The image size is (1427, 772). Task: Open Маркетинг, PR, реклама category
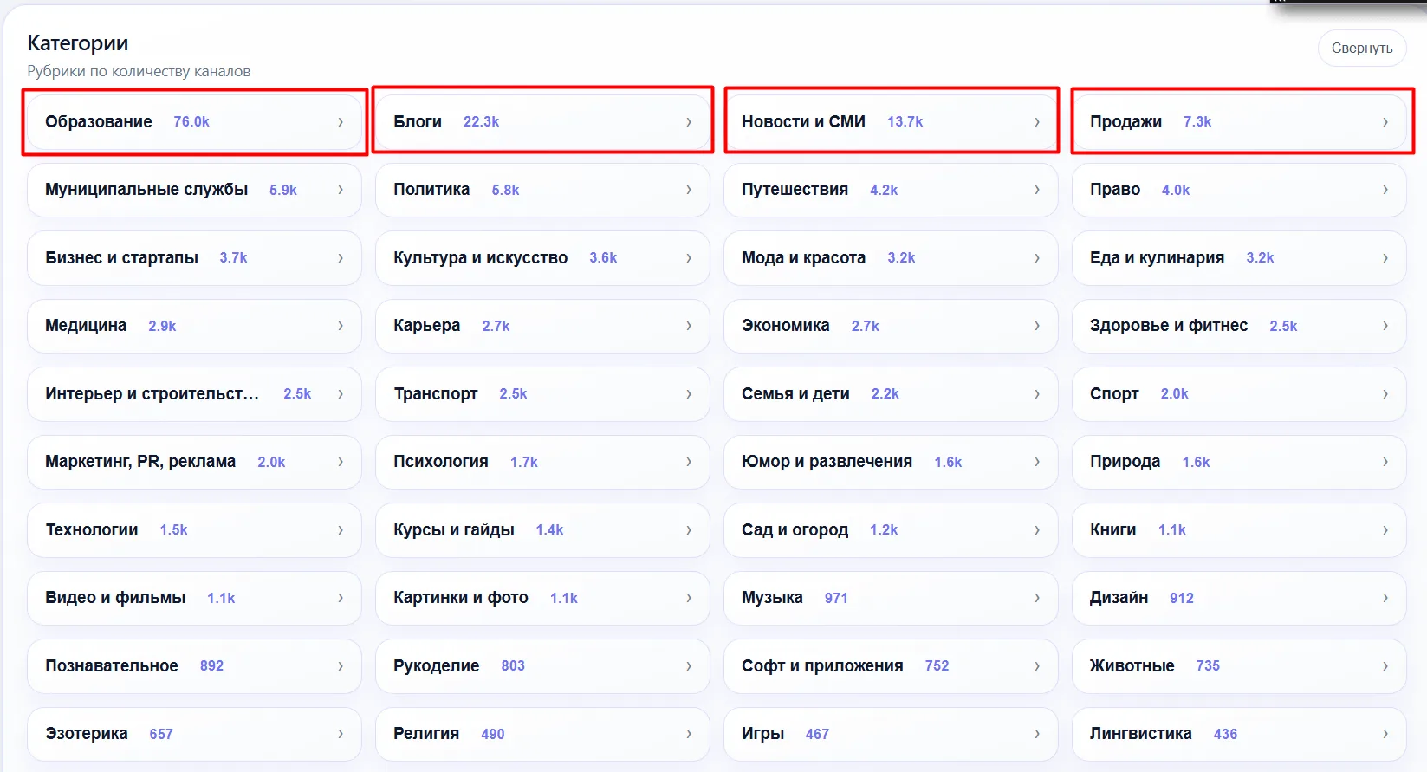[x=194, y=462]
